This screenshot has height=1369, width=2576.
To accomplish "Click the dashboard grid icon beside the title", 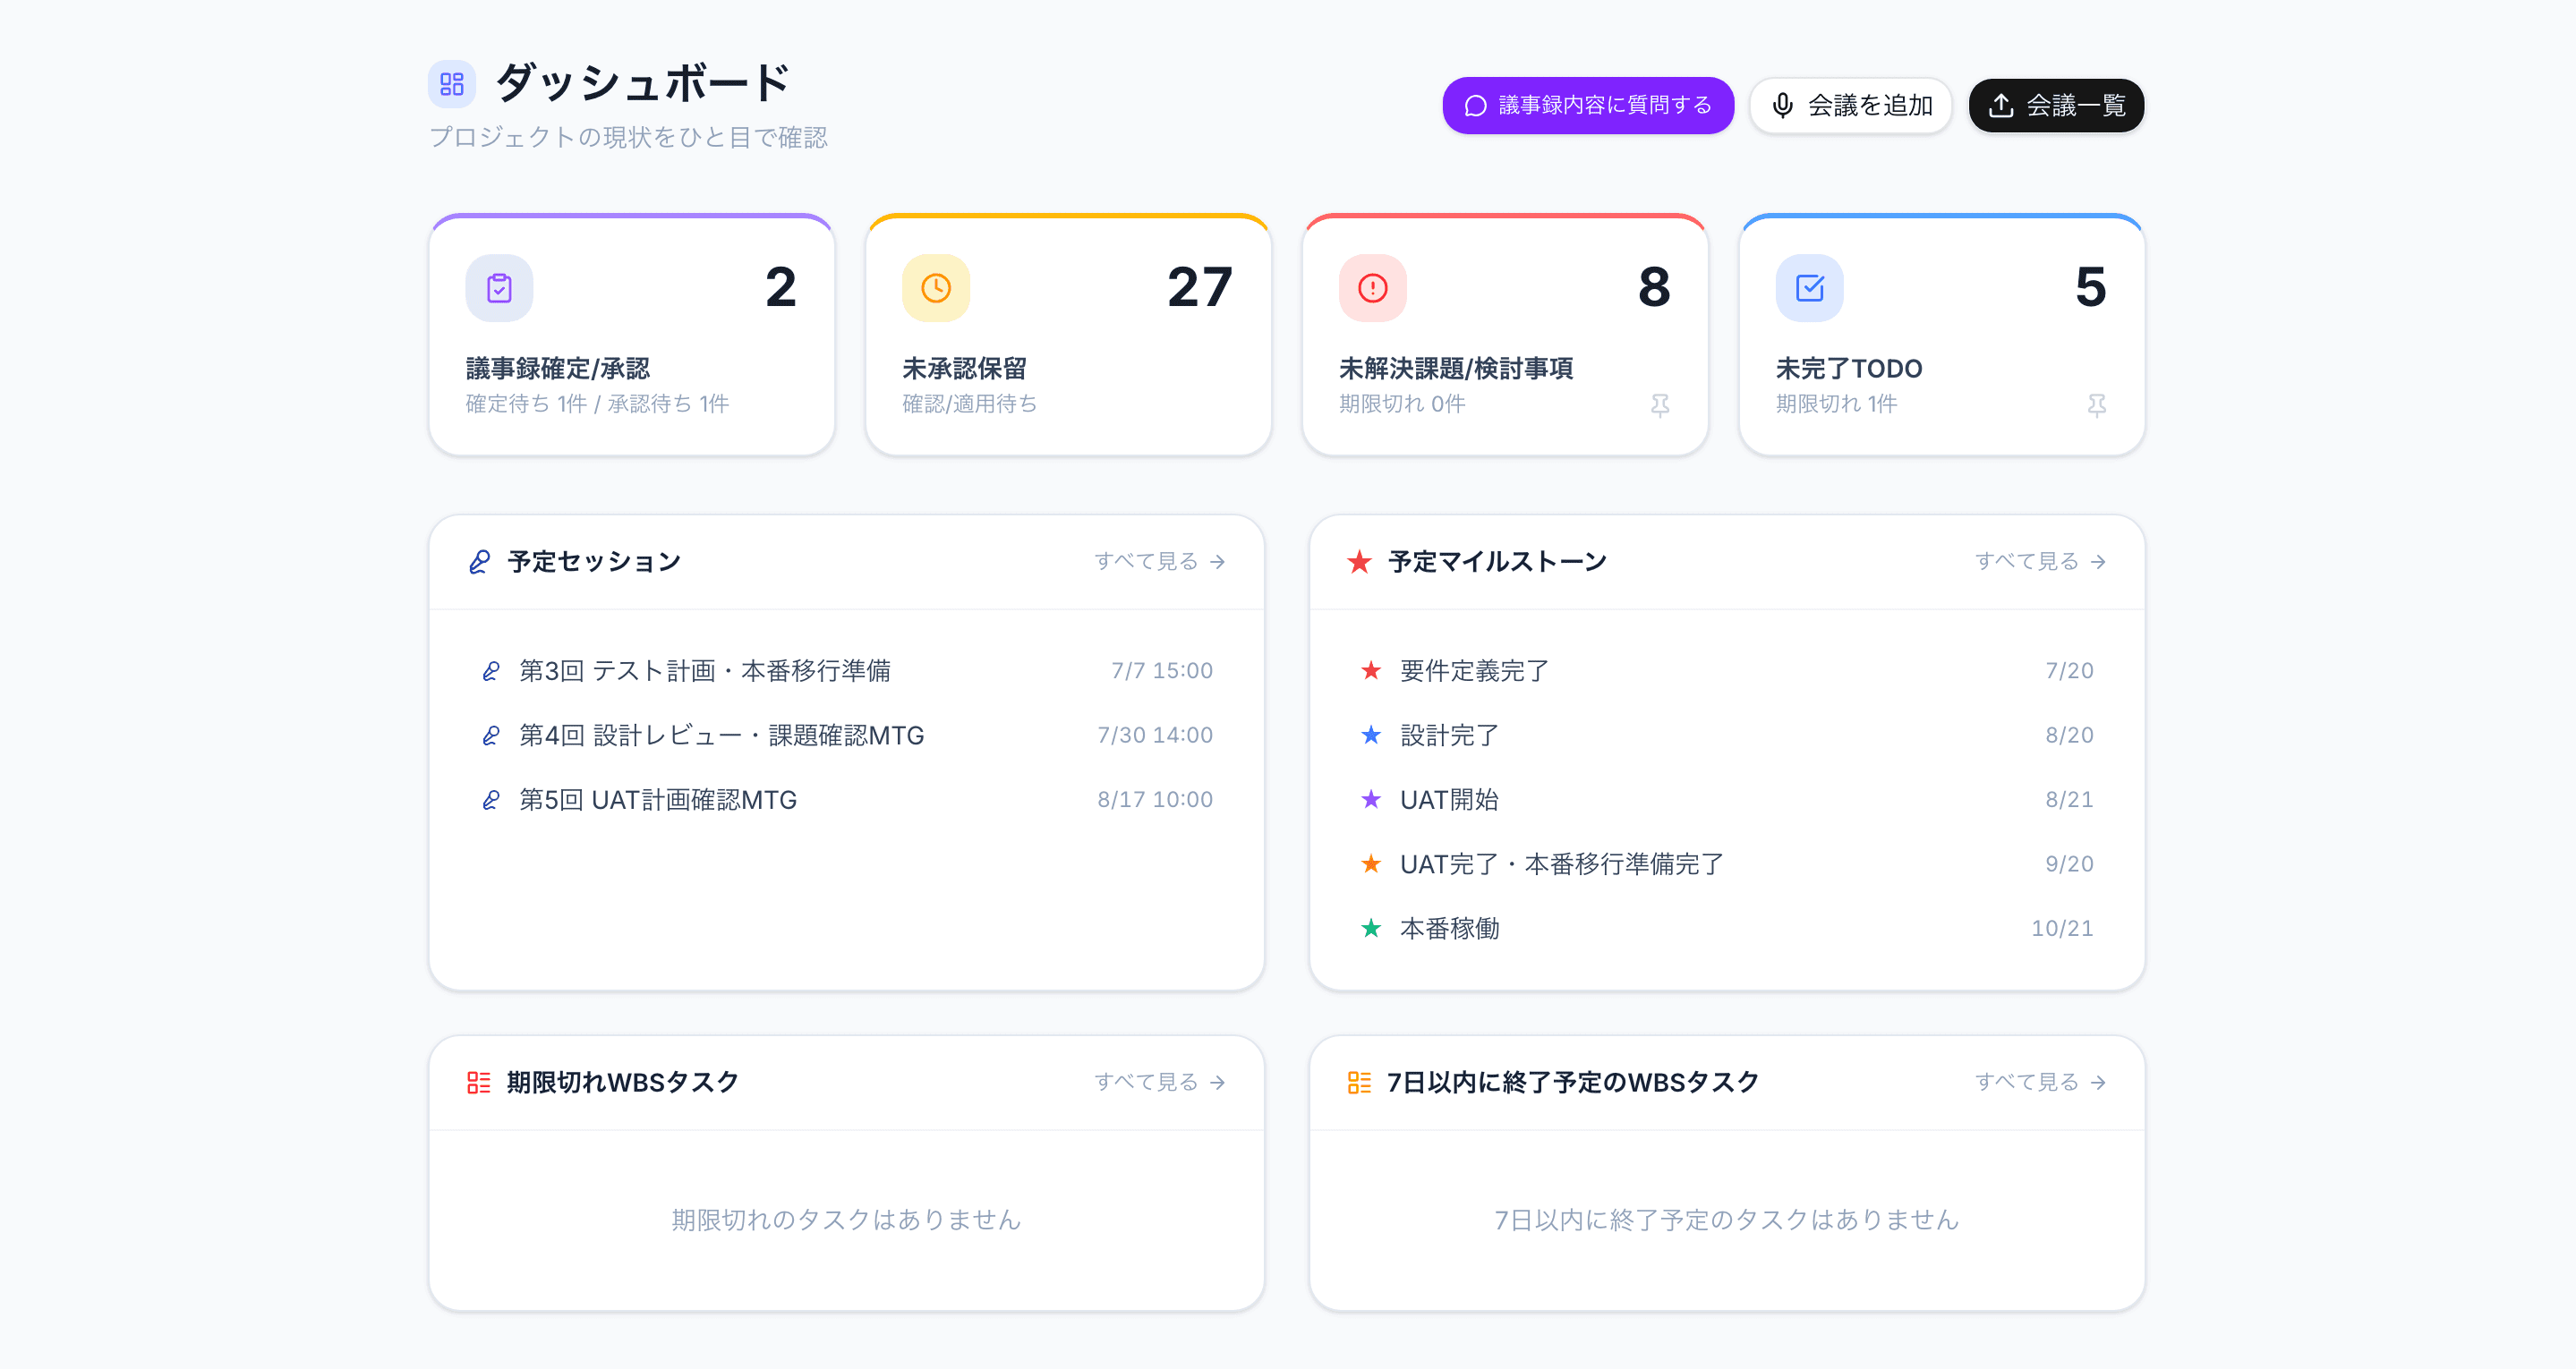I will [x=452, y=84].
